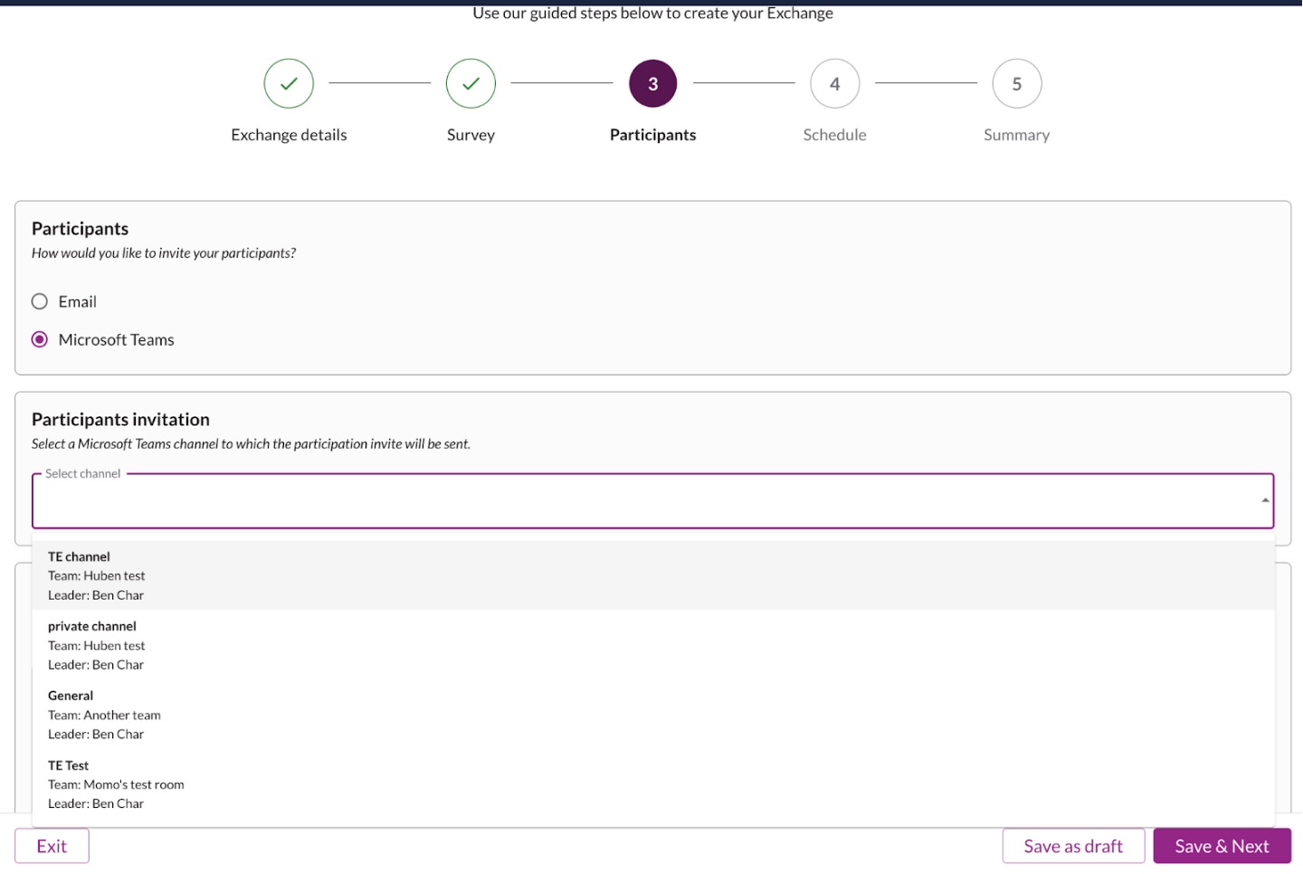
Task: Jump to step 5 Summary circle
Action: [1016, 83]
